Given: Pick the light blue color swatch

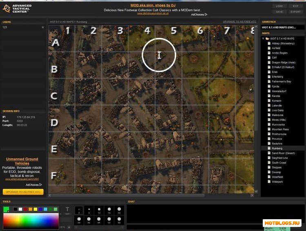Looking at the screenshot, I should [x=45, y=209].
